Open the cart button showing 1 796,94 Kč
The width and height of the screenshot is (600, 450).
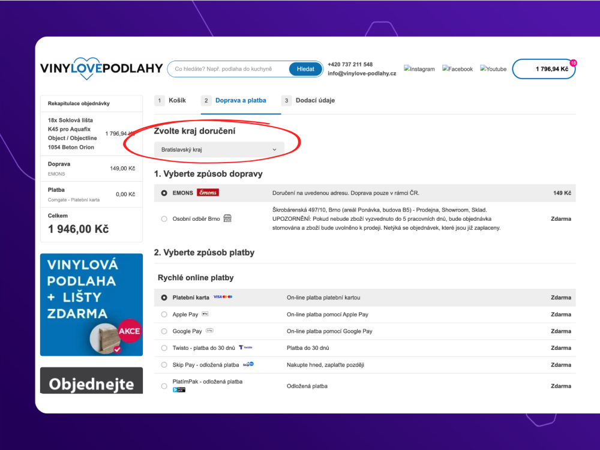click(544, 69)
